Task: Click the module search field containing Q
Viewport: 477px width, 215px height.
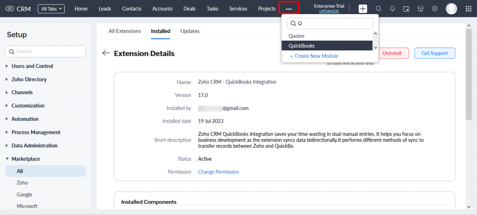Action: 330,23
